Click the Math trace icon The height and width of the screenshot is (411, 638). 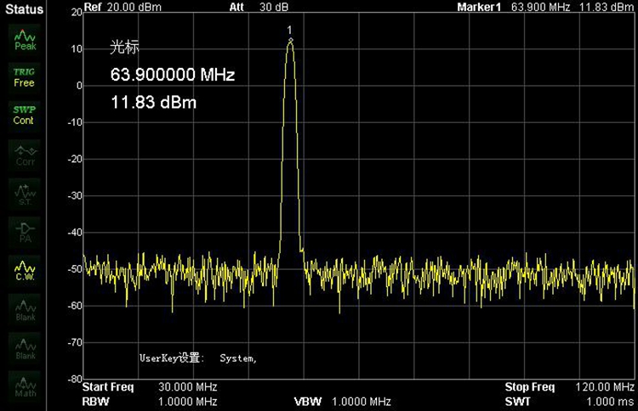tap(25, 386)
